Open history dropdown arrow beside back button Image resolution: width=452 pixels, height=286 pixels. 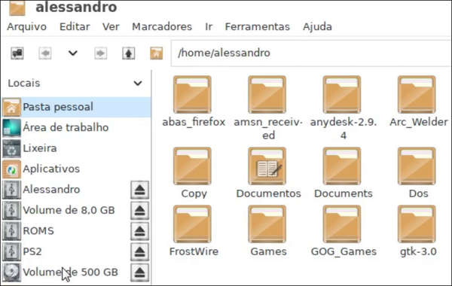coord(73,53)
